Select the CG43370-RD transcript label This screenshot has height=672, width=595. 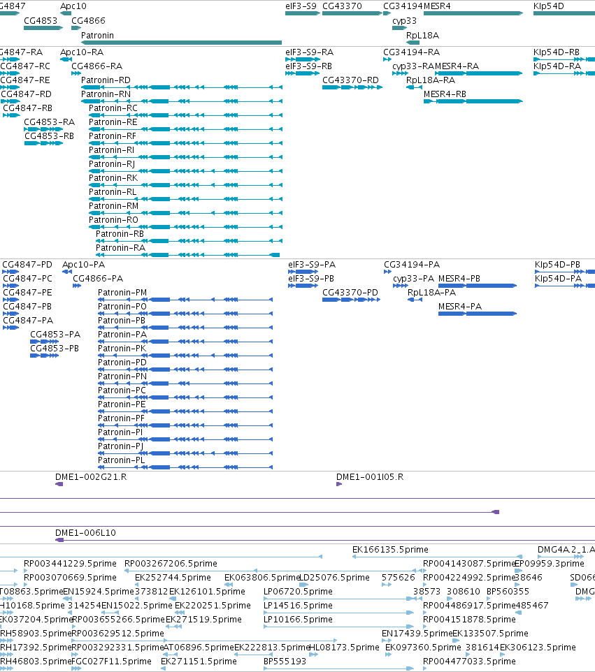point(350,80)
